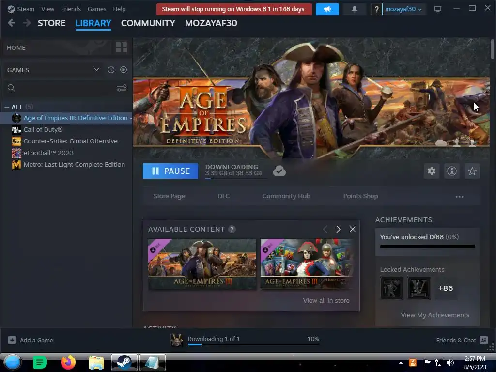Open the Friends menu
This screenshot has height=372, width=496.
tap(71, 9)
